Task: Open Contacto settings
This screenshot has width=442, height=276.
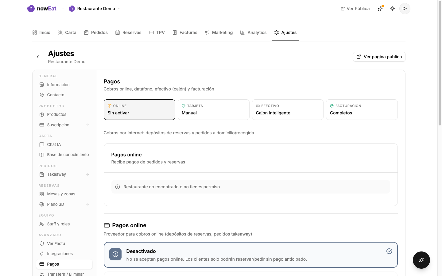Action: (x=64, y=95)
